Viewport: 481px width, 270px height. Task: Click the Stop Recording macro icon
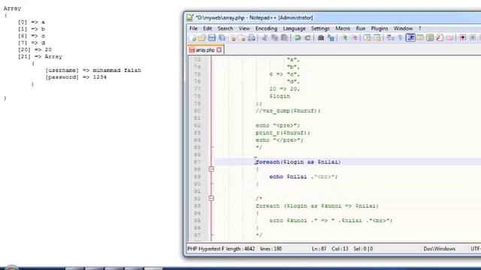point(473,38)
